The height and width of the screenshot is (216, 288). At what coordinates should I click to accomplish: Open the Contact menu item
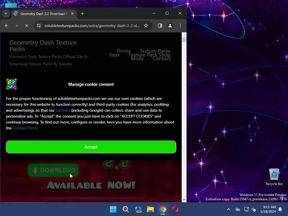tap(161, 58)
